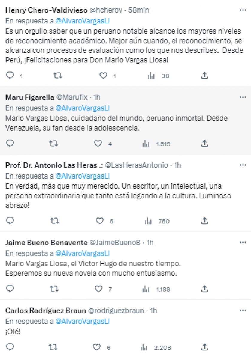The width and height of the screenshot is (251, 360).
Task: Share Carlos Rodríguez Braun's tweet
Action: [x=204, y=347]
